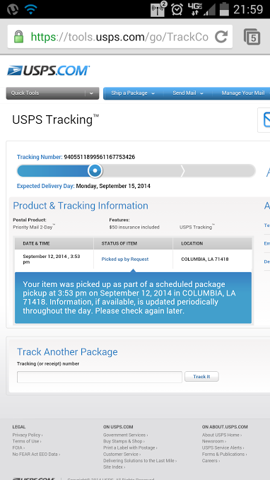The width and height of the screenshot is (270, 480).
Task: Tap the battery indicator icon
Action: point(224,9)
